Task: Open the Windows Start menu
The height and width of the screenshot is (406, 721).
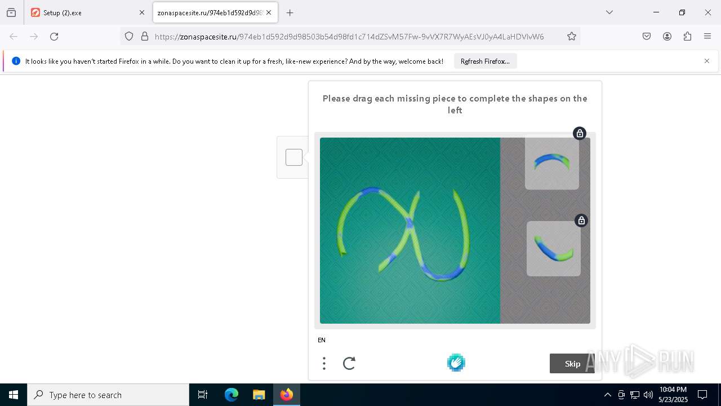Action: coord(14,395)
